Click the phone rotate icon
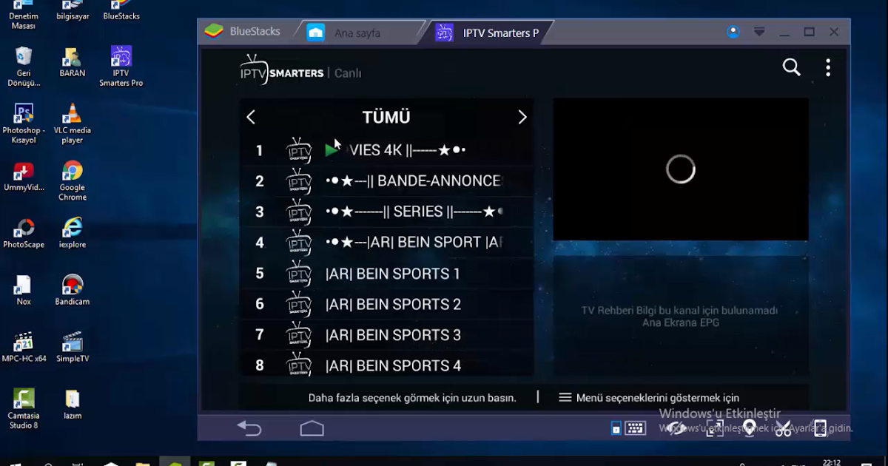 coord(819,428)
